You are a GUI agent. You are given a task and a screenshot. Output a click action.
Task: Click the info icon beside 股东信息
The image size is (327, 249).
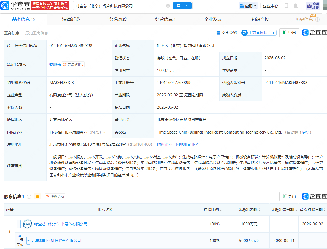pyautogui.click(x=29, y=197)
